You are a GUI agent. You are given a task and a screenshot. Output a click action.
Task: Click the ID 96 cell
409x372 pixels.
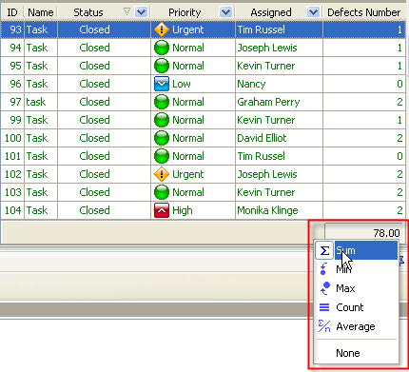[12, 84]
